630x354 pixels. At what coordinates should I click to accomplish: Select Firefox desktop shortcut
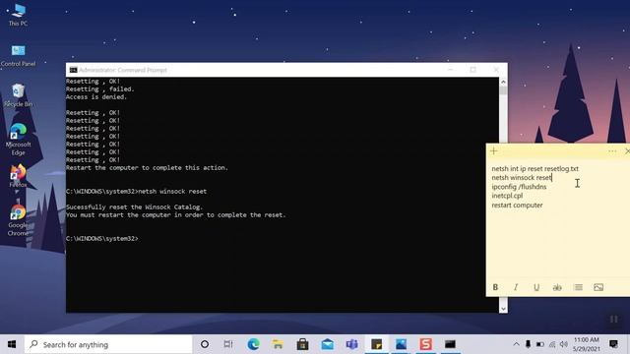click(x=18, y=177)
